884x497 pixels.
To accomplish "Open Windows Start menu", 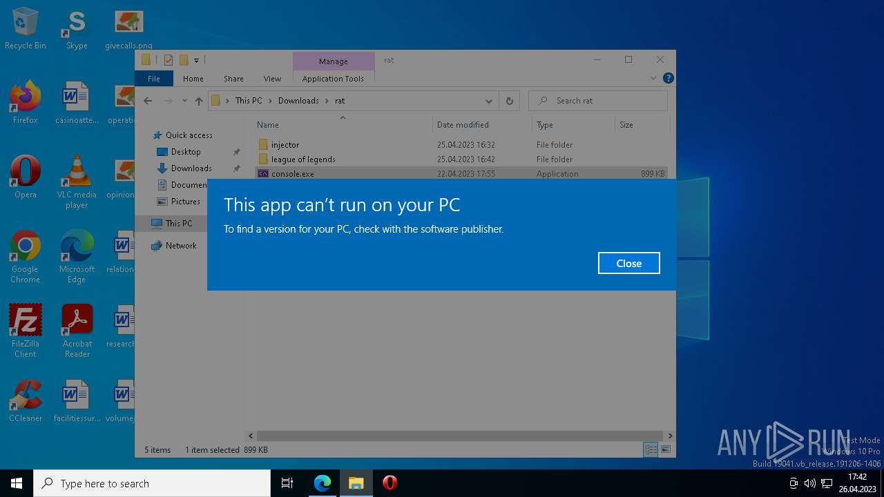I will point(17,483).
